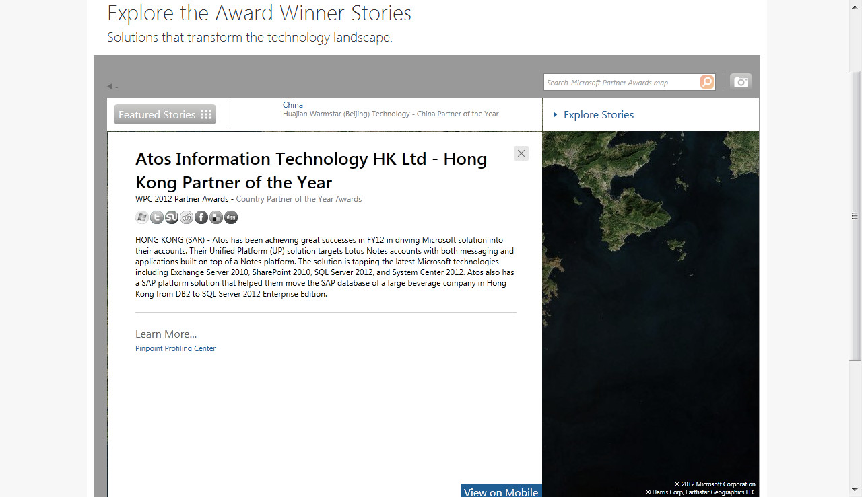Screen dimensions: 862x497
Task: Close the Atos story panel
Action: click(521, 153)
